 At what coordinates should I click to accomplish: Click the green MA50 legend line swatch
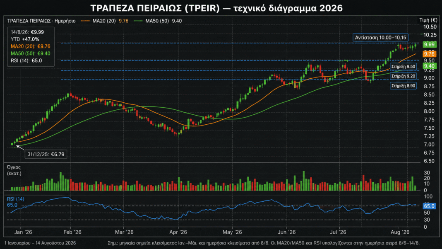pos(138,21)
